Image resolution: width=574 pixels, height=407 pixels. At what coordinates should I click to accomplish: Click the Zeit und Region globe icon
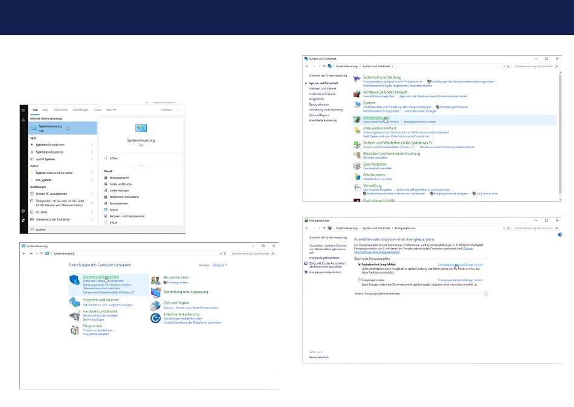point(155,306)
